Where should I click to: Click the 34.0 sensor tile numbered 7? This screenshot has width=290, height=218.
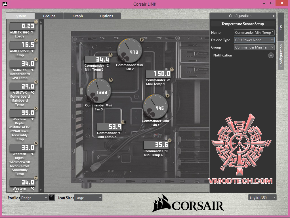coord(22,182)
